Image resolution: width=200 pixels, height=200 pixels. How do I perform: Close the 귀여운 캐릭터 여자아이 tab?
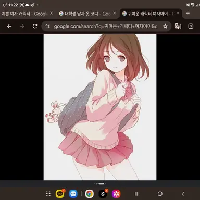178,13
